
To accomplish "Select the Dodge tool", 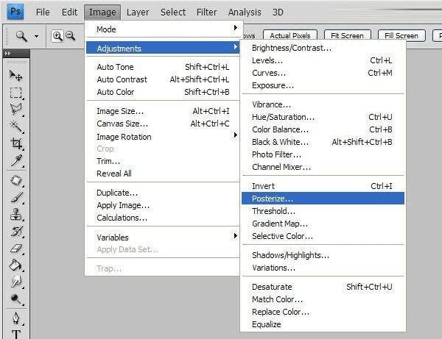I will [15, 299].
